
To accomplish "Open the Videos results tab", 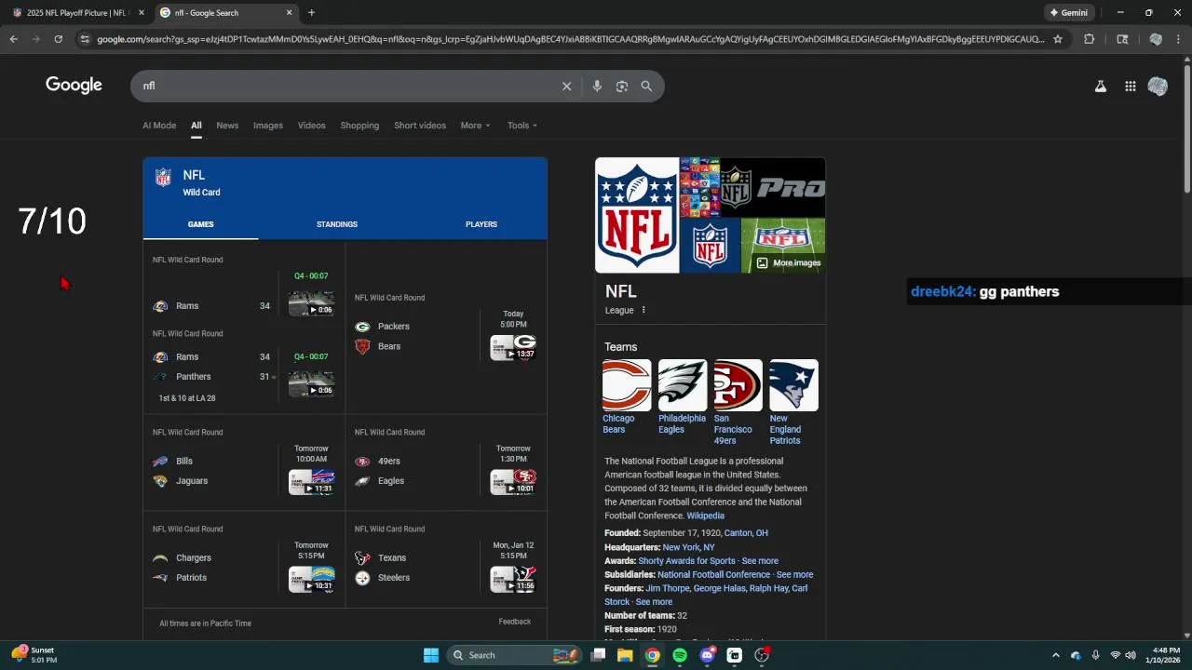I will pyautogui.click(x=312, y=126).
